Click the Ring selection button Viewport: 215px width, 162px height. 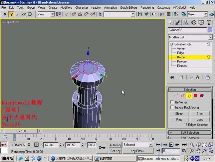coord(179,120)
